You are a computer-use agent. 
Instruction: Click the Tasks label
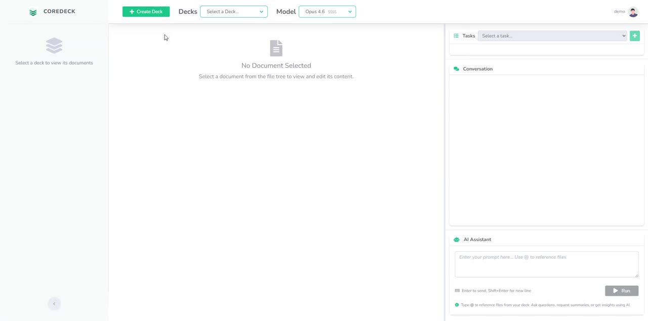(x=469, y=36)
